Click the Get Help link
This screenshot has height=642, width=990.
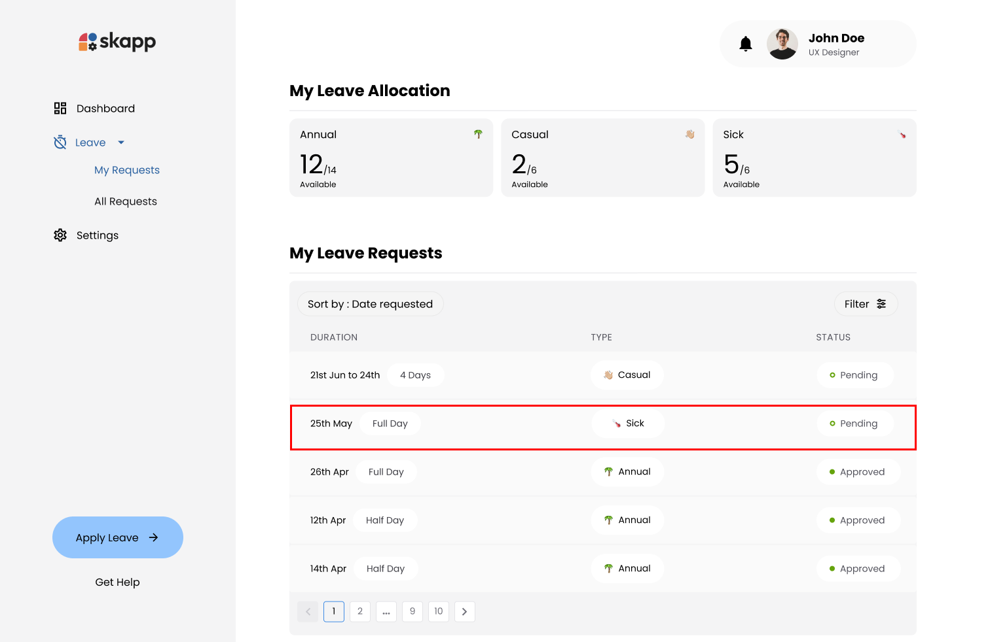point(117,582)
